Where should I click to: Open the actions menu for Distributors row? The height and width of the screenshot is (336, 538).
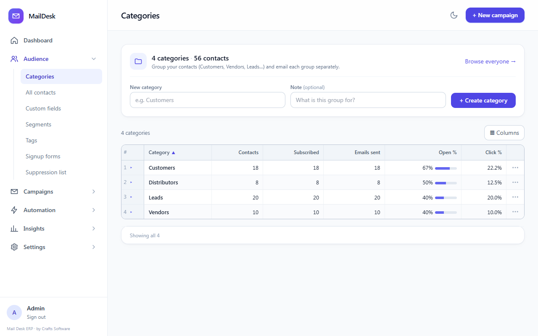coord(515,182)
